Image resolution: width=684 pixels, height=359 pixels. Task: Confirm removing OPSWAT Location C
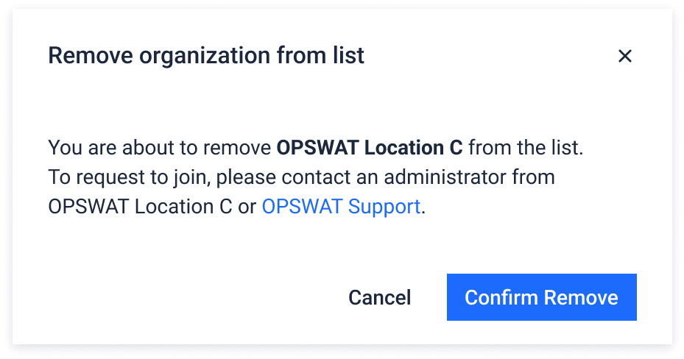541,297
